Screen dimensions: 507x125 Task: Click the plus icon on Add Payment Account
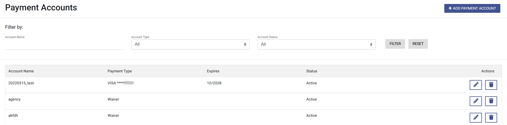(x=450, y=8)
